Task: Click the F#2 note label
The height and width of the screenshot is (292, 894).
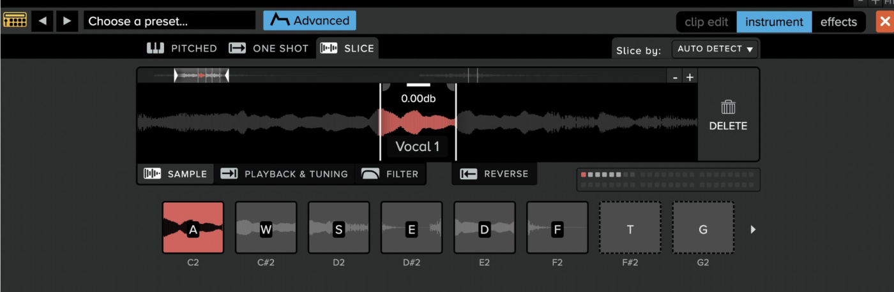Action: click(630, 262)
